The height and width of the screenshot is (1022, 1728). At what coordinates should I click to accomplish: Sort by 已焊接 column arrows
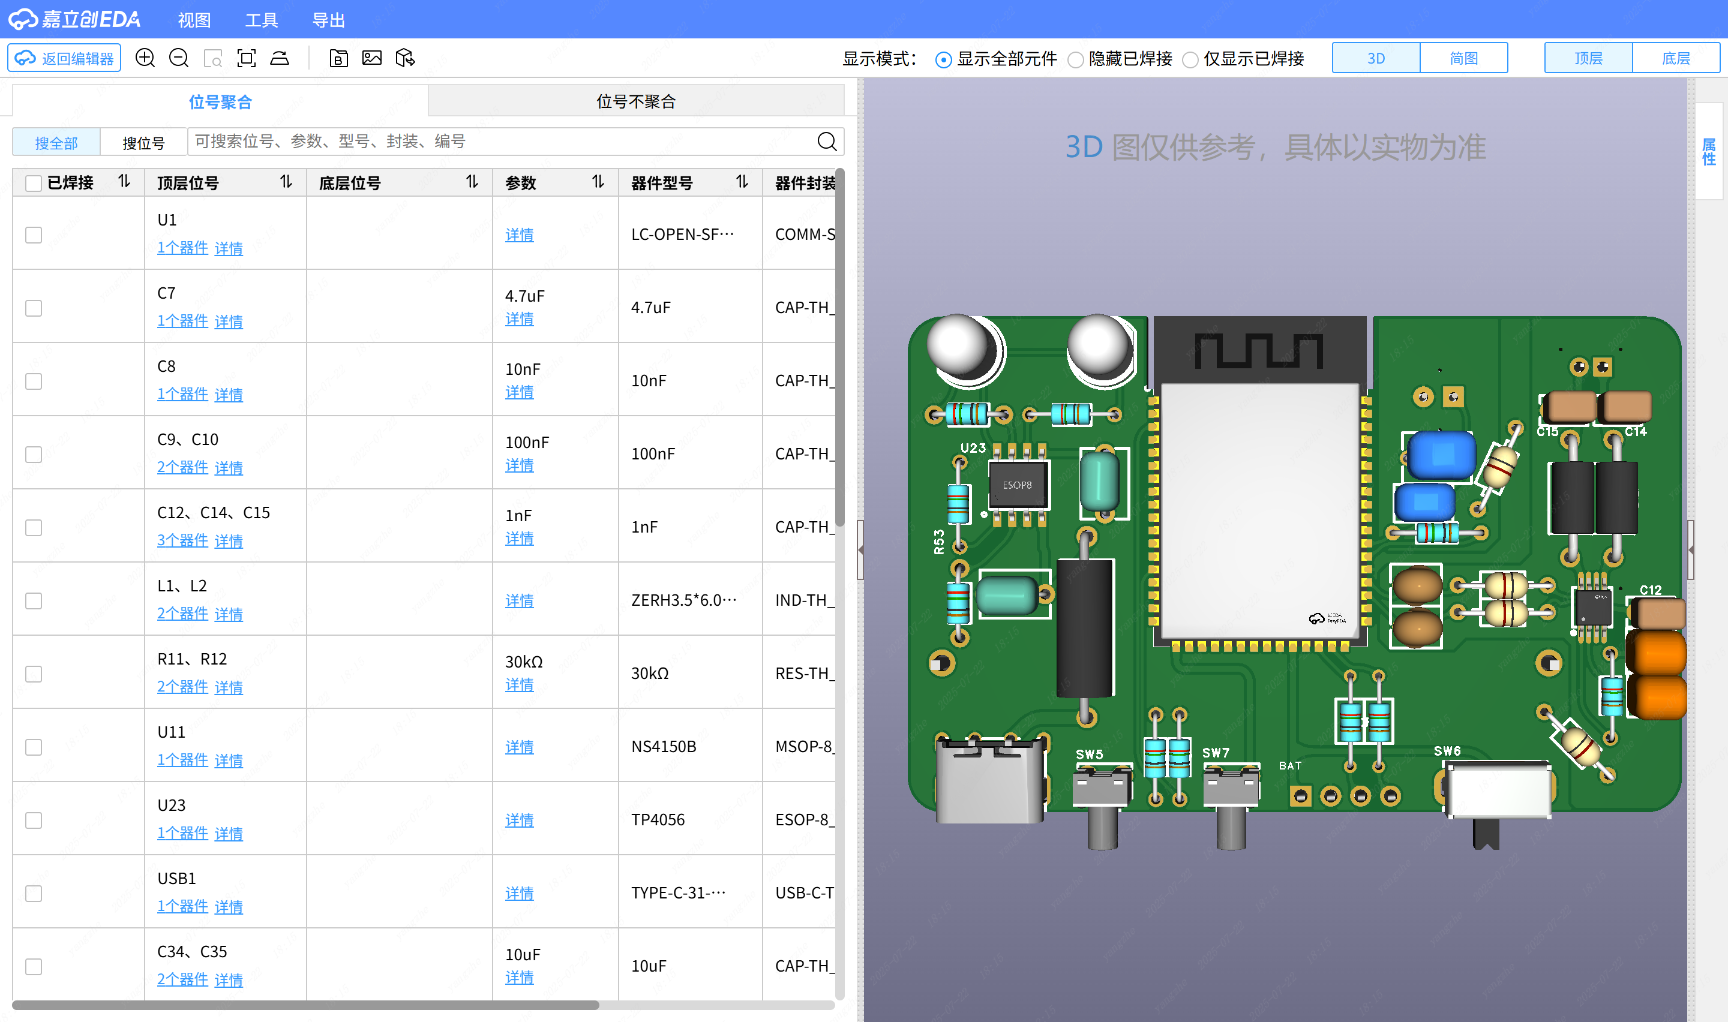coord(124,182)
